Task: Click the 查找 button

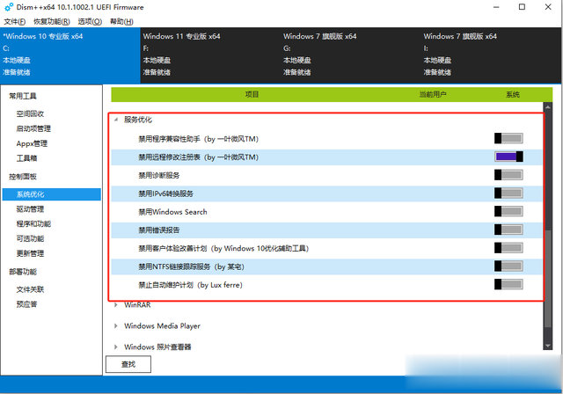Action: (x=128, y=364)
